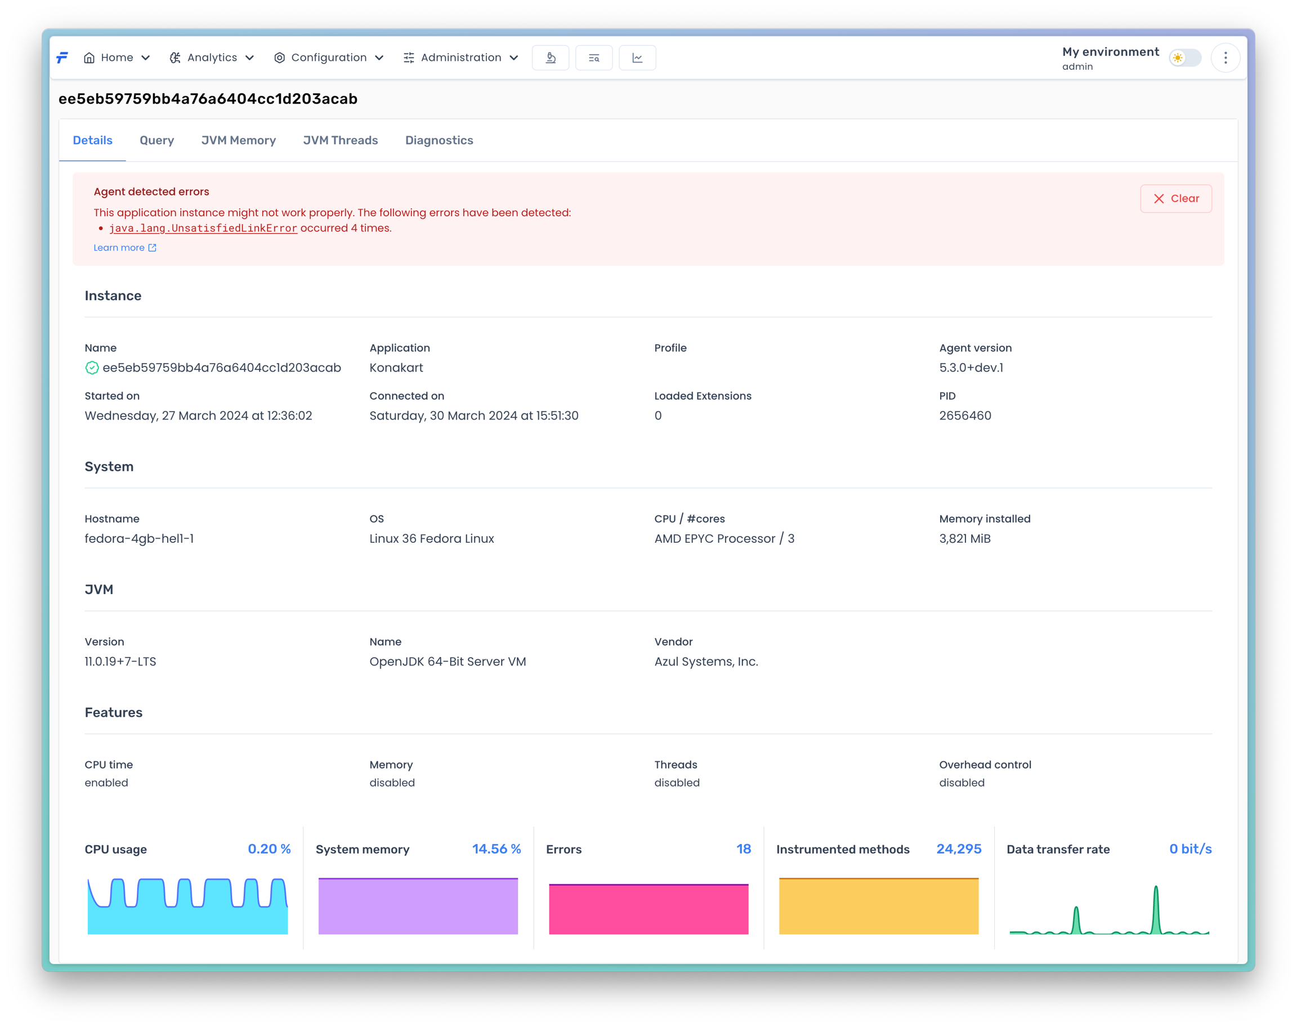Click the microscope icon button

coord(550,58)
